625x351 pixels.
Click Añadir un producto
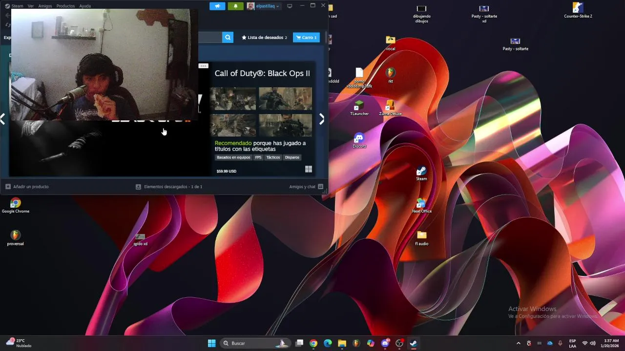pos(27,187)
